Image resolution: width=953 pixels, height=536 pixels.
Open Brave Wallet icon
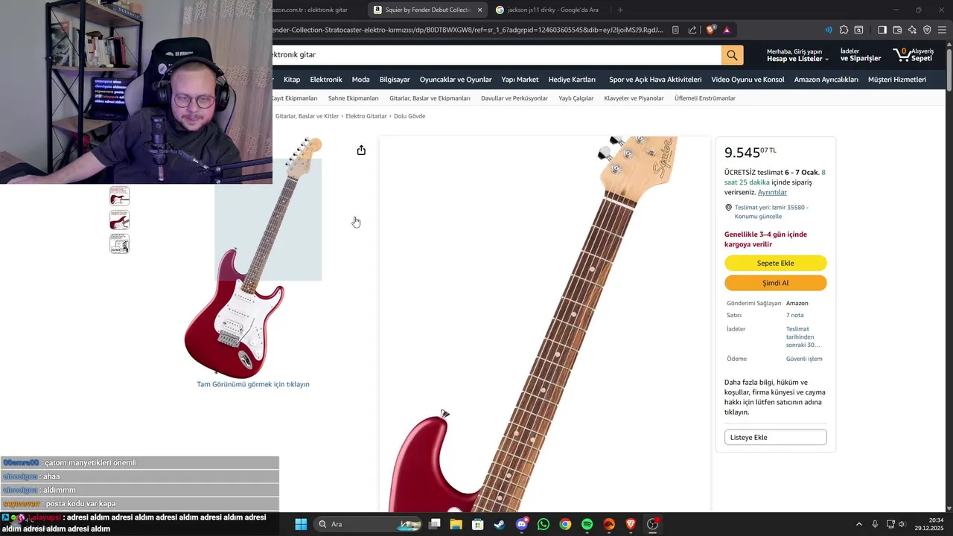[897, 30]
